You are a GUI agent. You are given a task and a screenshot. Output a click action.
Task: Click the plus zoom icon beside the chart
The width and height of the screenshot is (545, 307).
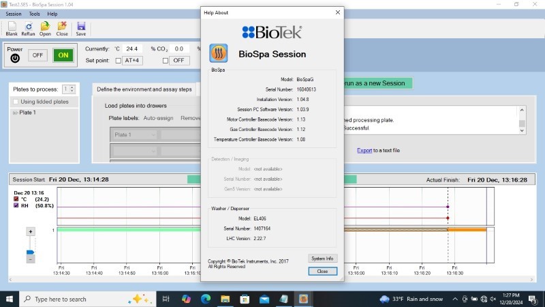coord(30,231)
